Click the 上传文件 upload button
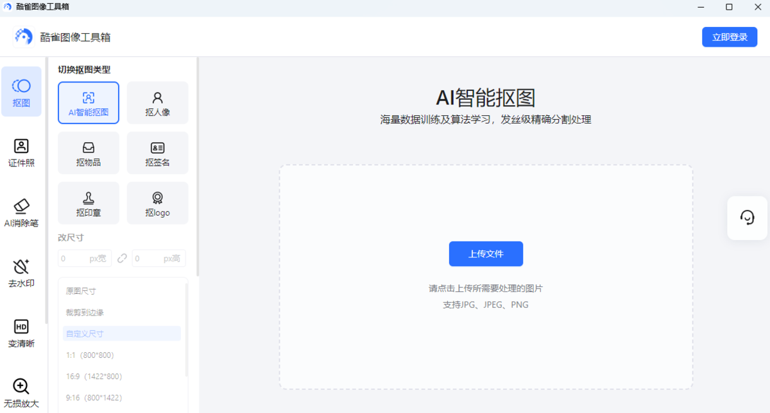 pos(486,254)
